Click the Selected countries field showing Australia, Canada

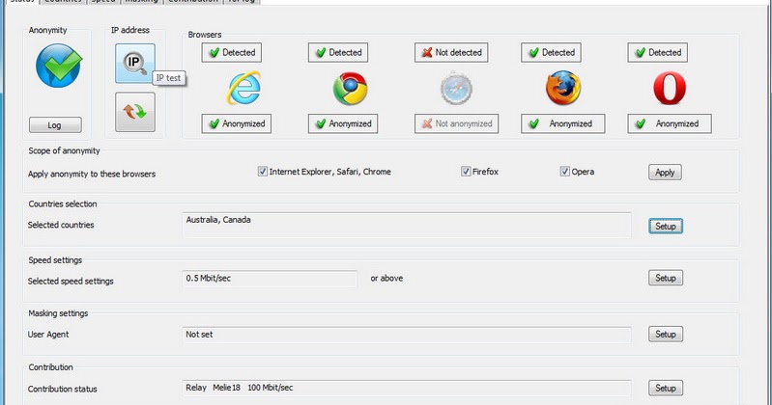407,225
